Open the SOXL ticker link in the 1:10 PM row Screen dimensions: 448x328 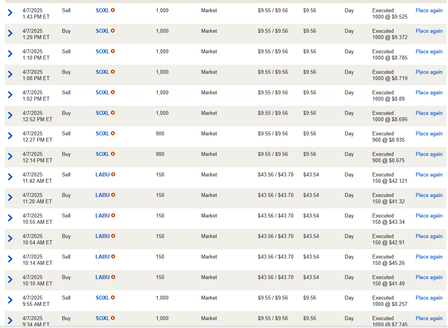point(102,51)
